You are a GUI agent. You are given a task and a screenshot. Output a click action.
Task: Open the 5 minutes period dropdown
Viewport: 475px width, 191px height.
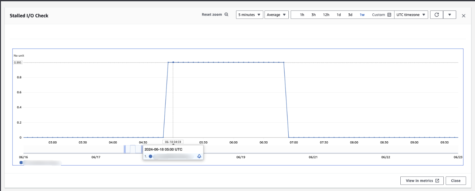(x=249, y=15)
